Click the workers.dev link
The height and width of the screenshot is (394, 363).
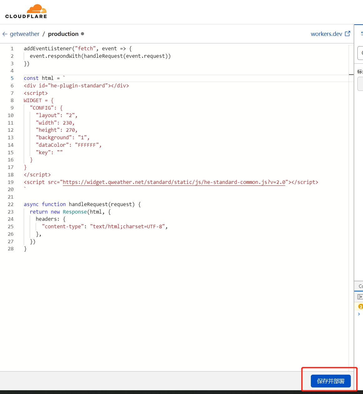[326, 34]
